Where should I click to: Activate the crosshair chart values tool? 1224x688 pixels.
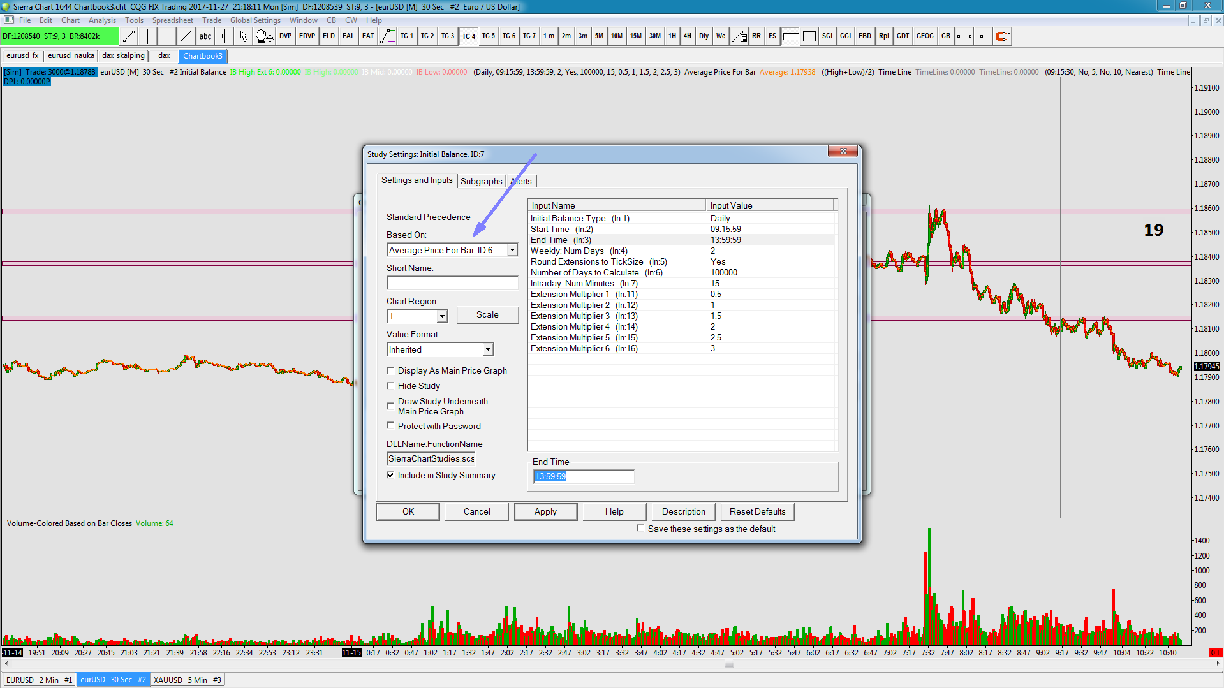tap(224, 36)
